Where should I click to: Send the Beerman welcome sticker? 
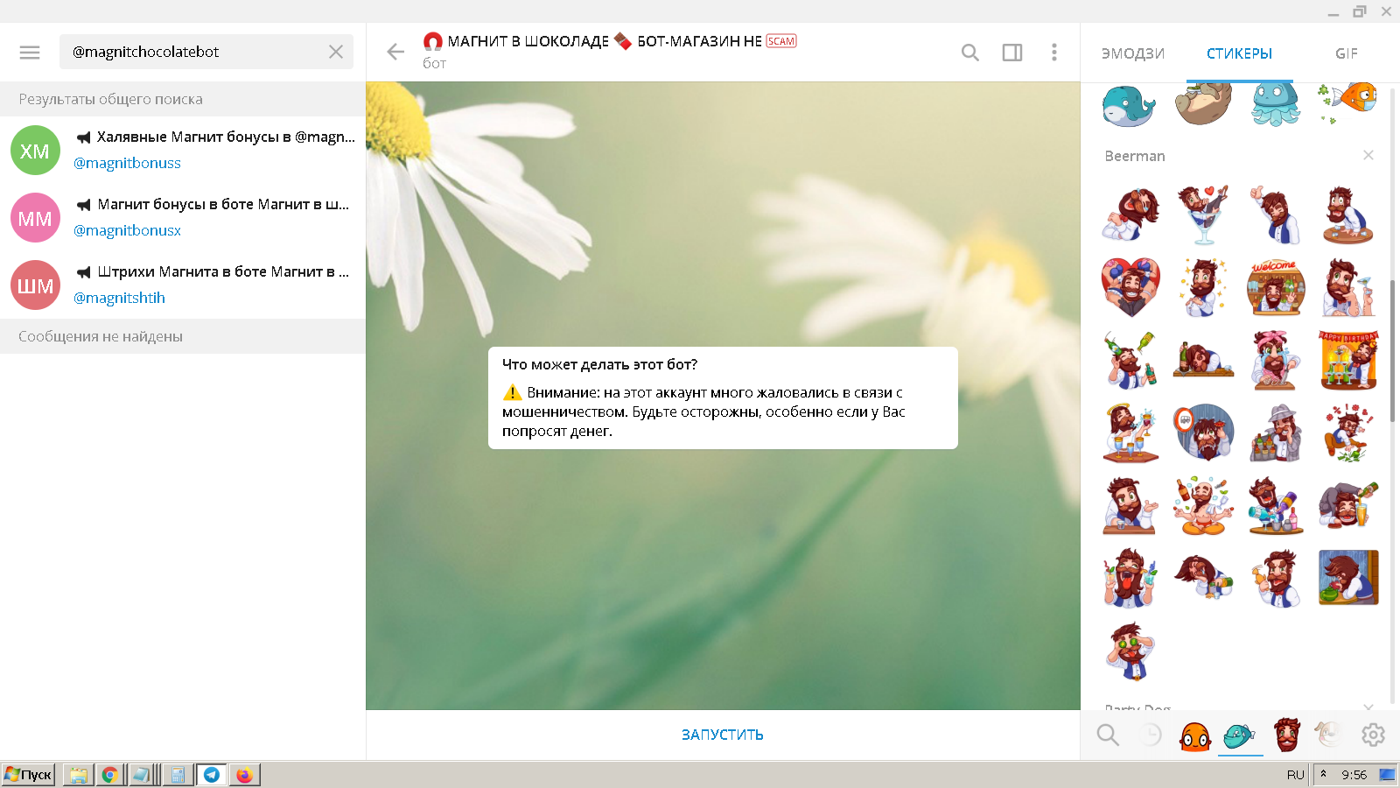(x=1276, y=287)
